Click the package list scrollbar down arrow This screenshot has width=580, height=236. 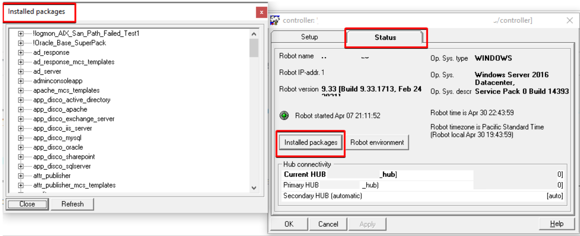point(254,188)
